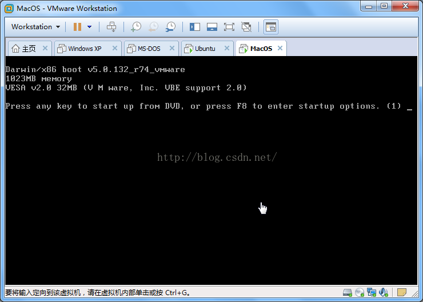Pause the running virtual machine
Image resolution: width=423 pixels, height=302 pixels.
77,27
